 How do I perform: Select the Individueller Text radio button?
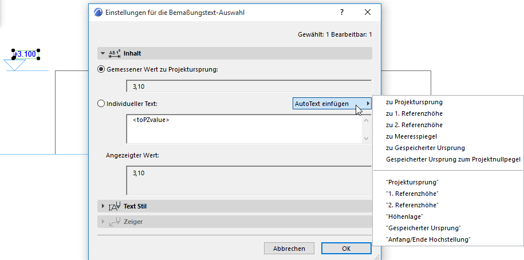(x=101, y=104)
